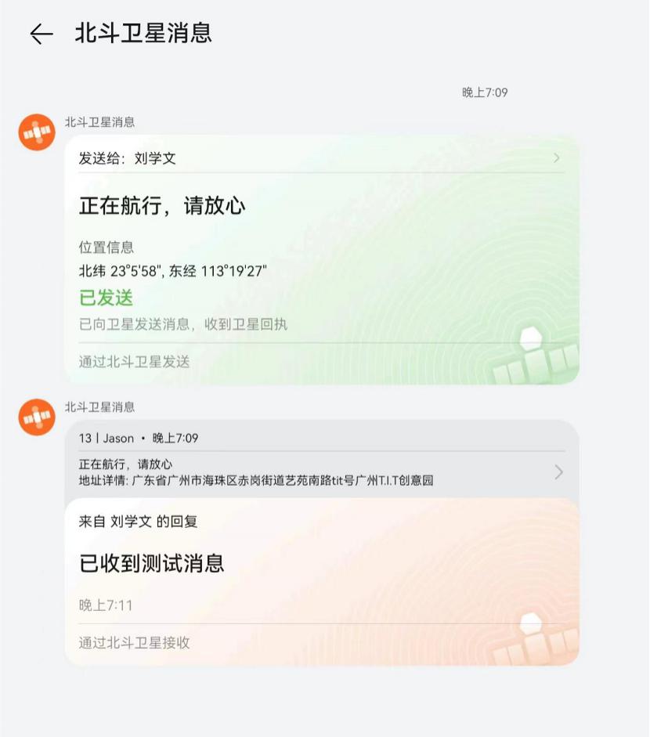Open recipient chevron next to 刘学文
Viewport: 650px width, 737px height.
[x=557, y=158]
